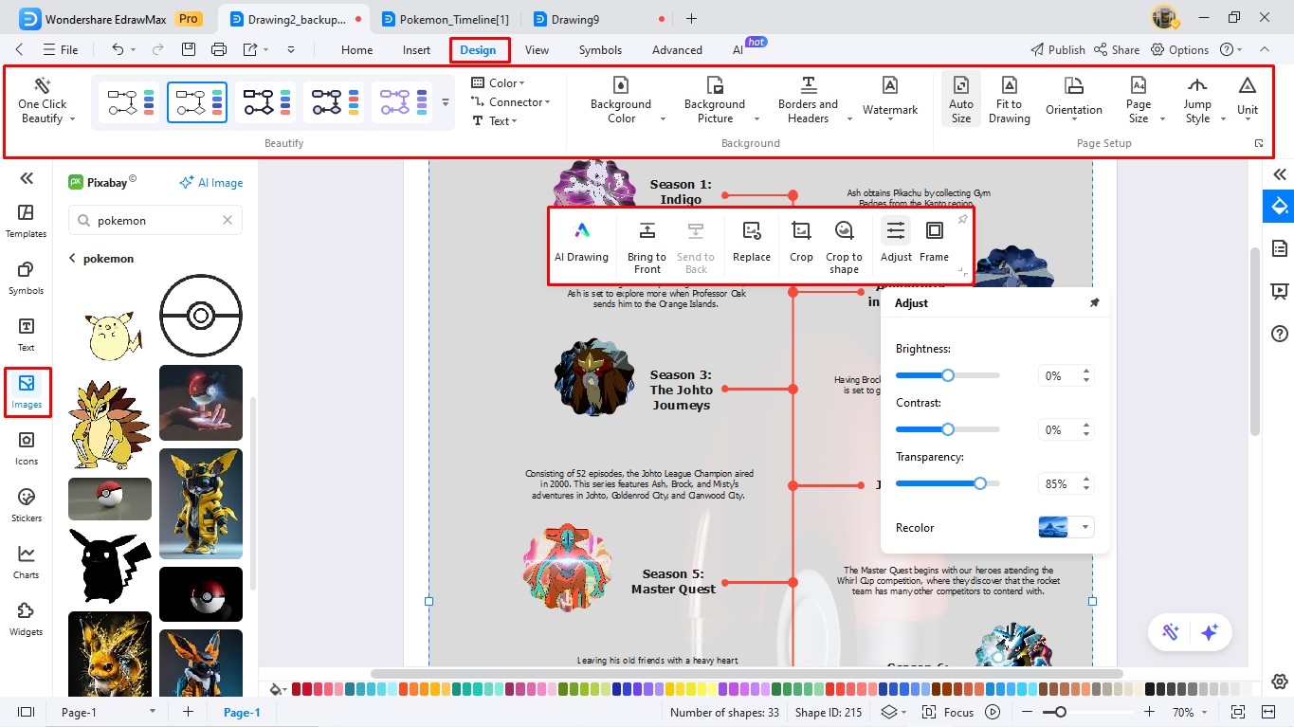Toggle the Adjust panel button
The width and height of the screenshot is (1294, 727).
pyautogui.click(x=896, y=243)
